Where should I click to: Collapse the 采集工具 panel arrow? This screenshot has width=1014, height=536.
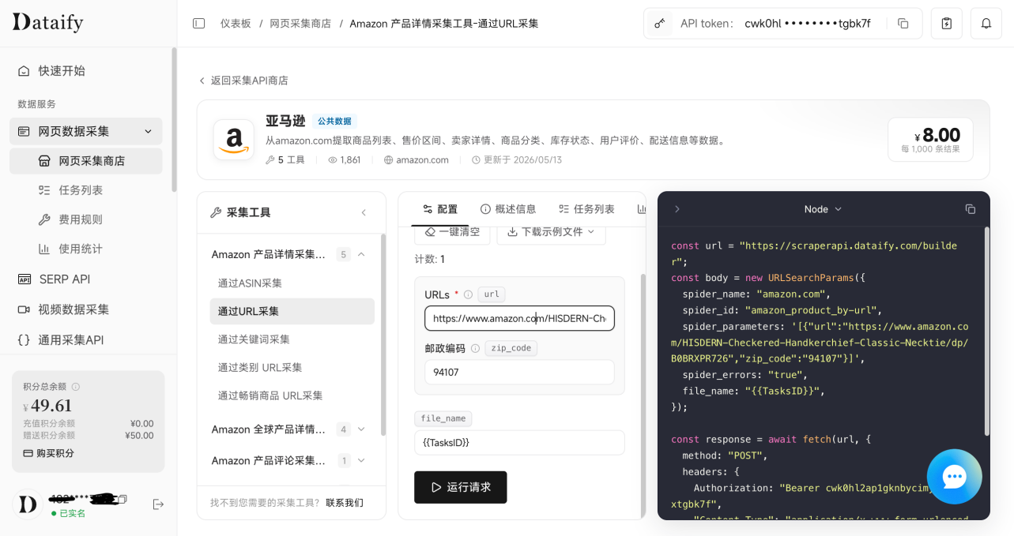pos(364,212)
